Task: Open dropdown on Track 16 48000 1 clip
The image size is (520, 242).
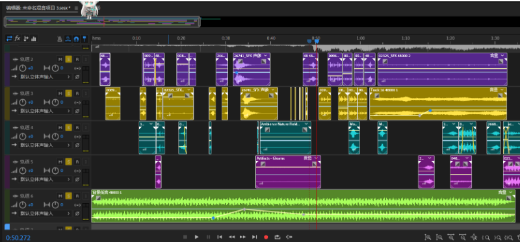Action: pos(502,90)
